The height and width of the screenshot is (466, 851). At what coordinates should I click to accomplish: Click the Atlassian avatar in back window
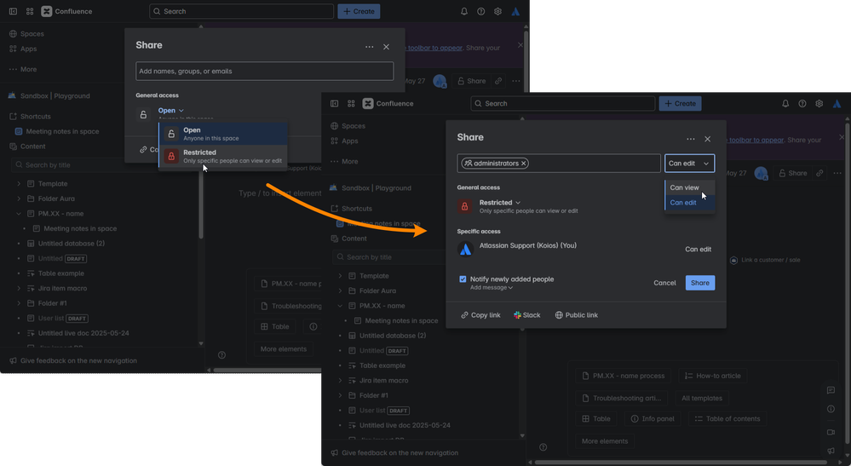click(x=515, y=11)
